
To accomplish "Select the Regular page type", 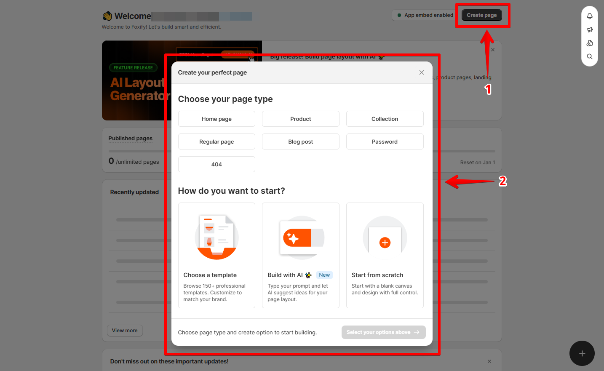I will click(x=216, y=141).
